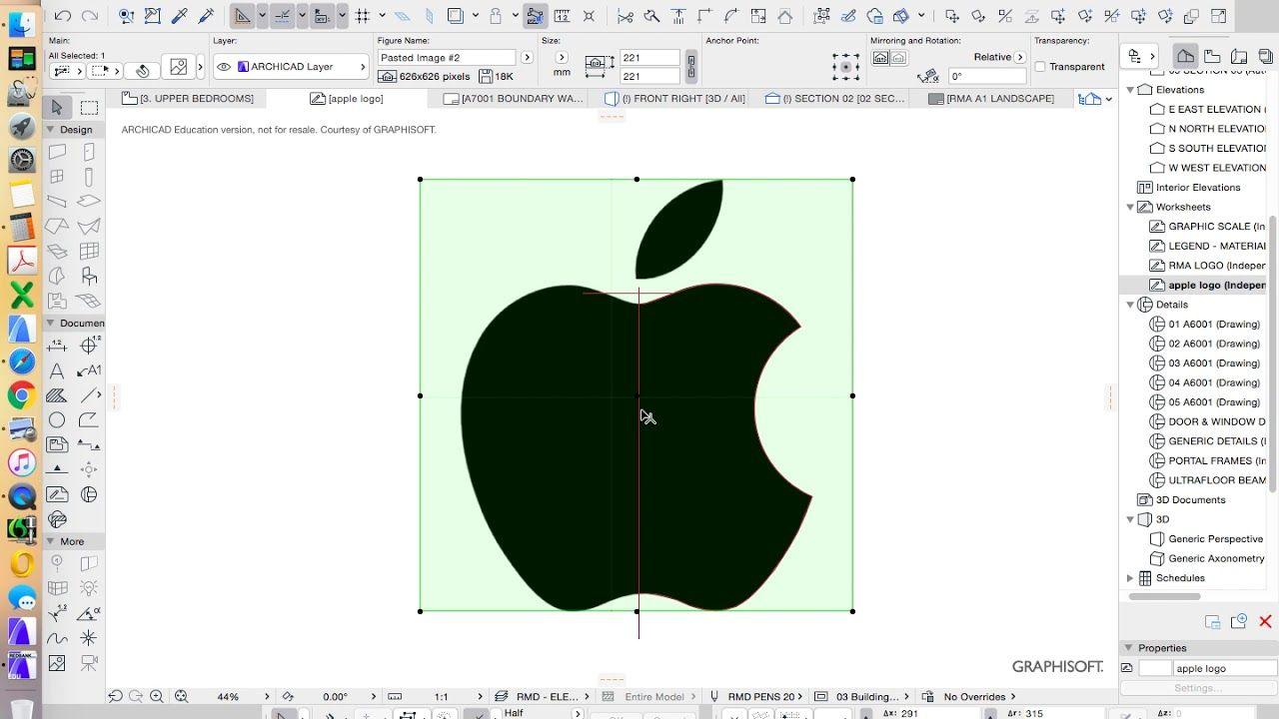Switch to the A7001 BOUNDARY WA... tab

(513, 98)
